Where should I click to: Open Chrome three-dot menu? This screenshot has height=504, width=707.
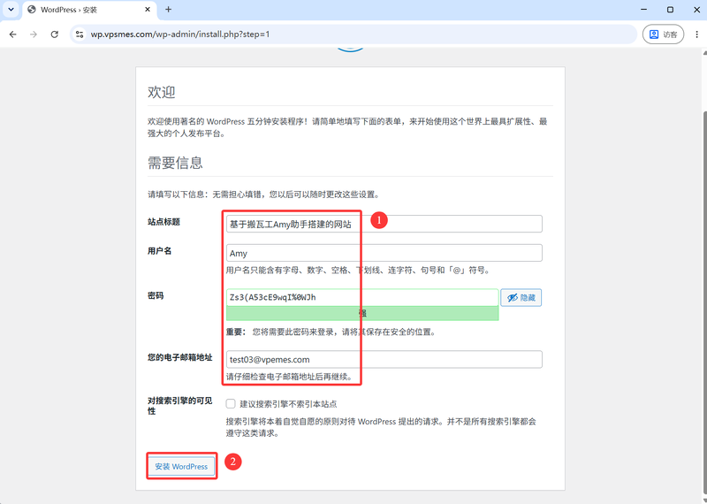point(696,34)
